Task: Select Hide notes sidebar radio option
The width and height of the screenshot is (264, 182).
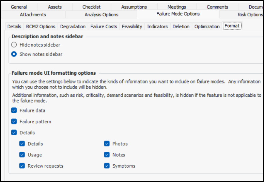Action: [14, 45]
